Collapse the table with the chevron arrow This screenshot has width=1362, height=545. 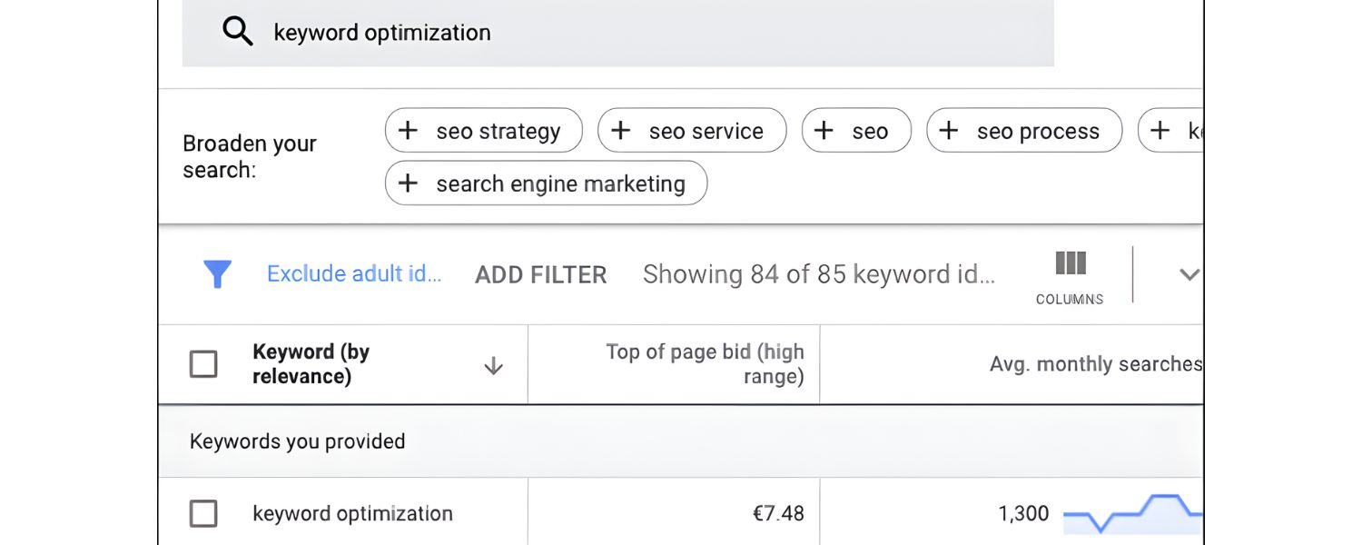pyautogui.click(x=1188, y=272)
